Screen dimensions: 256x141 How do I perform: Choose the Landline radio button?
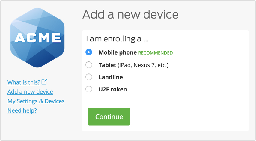[89, 77]
